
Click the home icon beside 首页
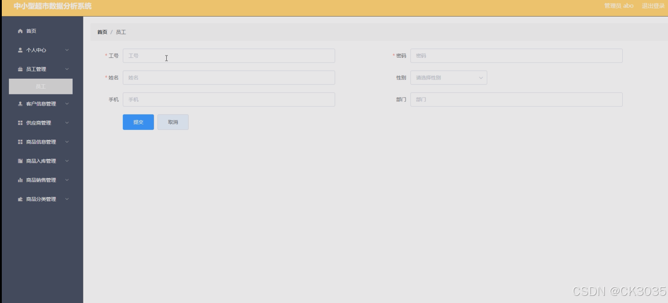point(20,31)
